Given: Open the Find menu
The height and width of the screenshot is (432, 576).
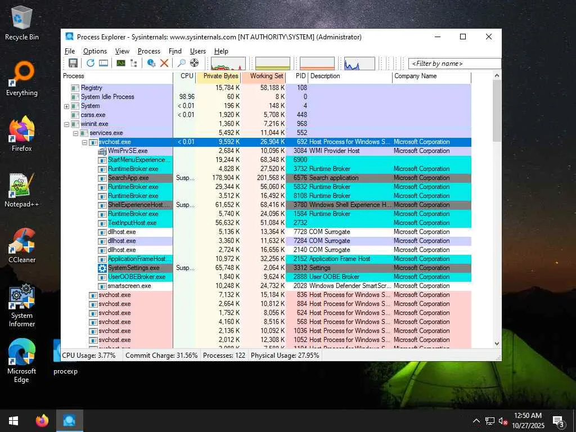Looking at the screenshot, I should pyautogui.click(x=175, y=51).
